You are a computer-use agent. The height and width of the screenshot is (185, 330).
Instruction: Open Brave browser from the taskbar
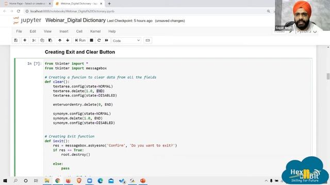79,180
